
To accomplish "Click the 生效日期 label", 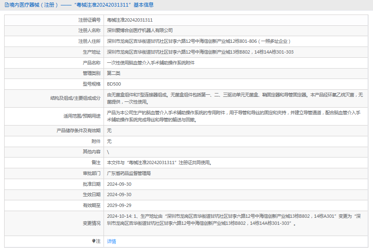I will point(91,194).
